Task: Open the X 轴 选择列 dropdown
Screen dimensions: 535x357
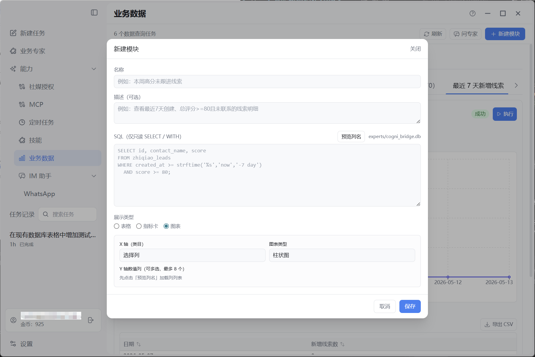Action: 192,255
